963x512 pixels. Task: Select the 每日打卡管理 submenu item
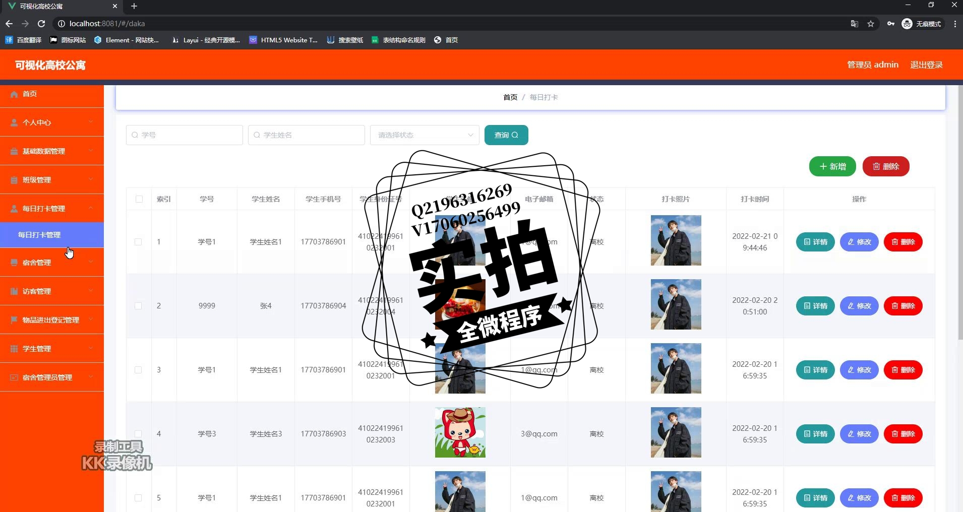tap(52, 235)
